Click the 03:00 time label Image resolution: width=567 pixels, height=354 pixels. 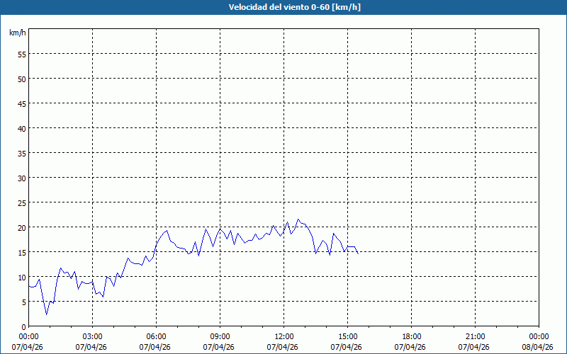92,336
